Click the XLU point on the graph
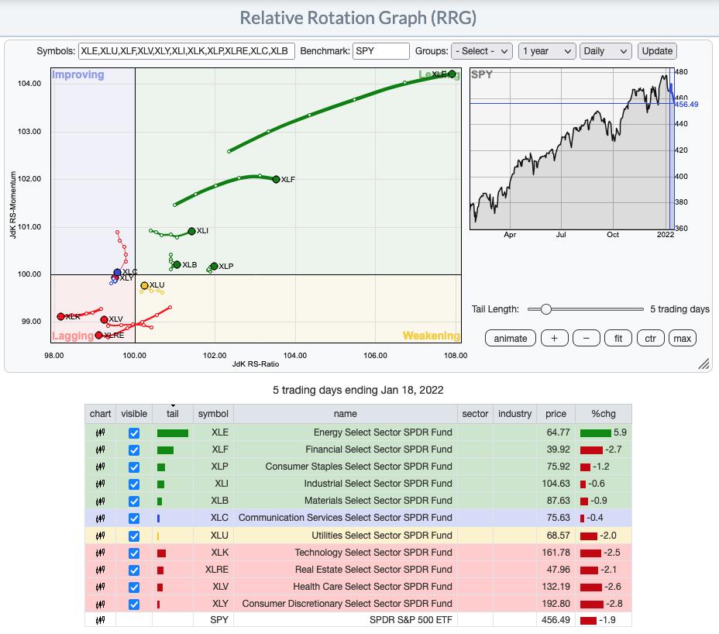 tap(144, 285)
